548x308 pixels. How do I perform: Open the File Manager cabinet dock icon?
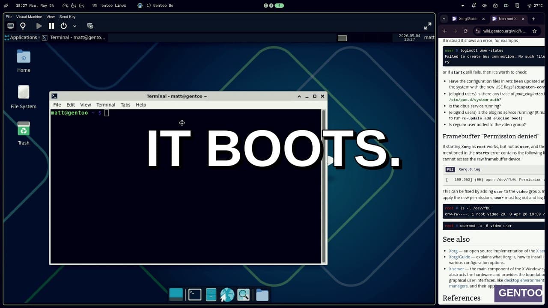coord(211,294)
